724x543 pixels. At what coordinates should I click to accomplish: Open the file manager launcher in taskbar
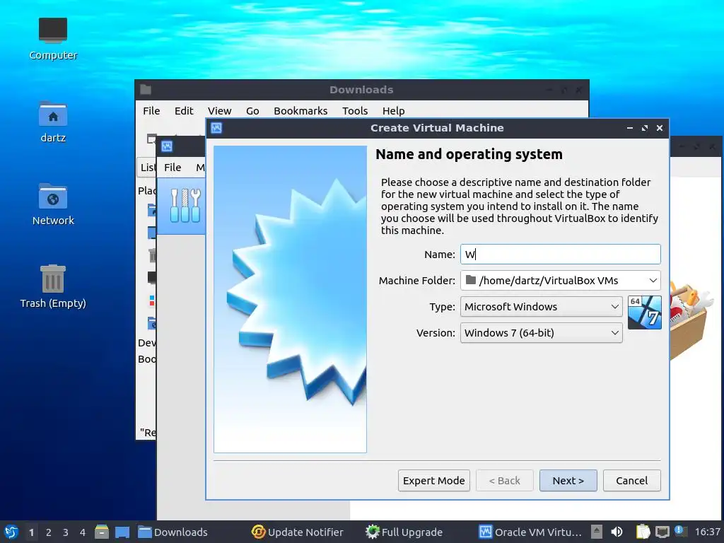click(102, 532)
